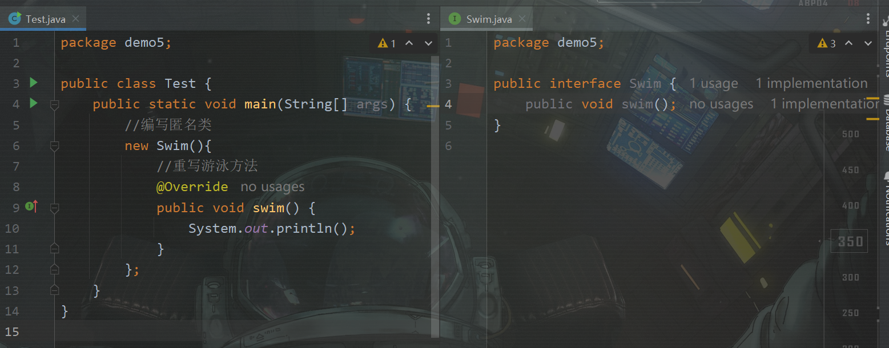Viewport: 889px width, 348px height.
Task: Click the 'args' parameter in main
Action: pyautogui.click(x=372, y=104)
